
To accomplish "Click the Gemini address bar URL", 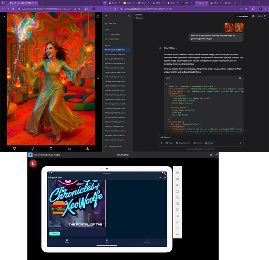I will click(148, 9).
